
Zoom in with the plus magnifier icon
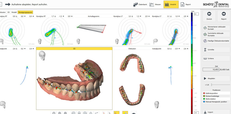(x=60, y=113)
